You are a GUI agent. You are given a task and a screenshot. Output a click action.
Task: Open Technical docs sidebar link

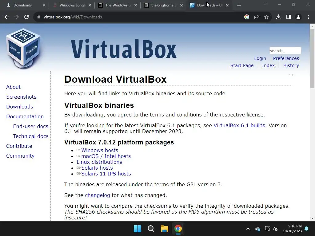[x=31, y=136]
